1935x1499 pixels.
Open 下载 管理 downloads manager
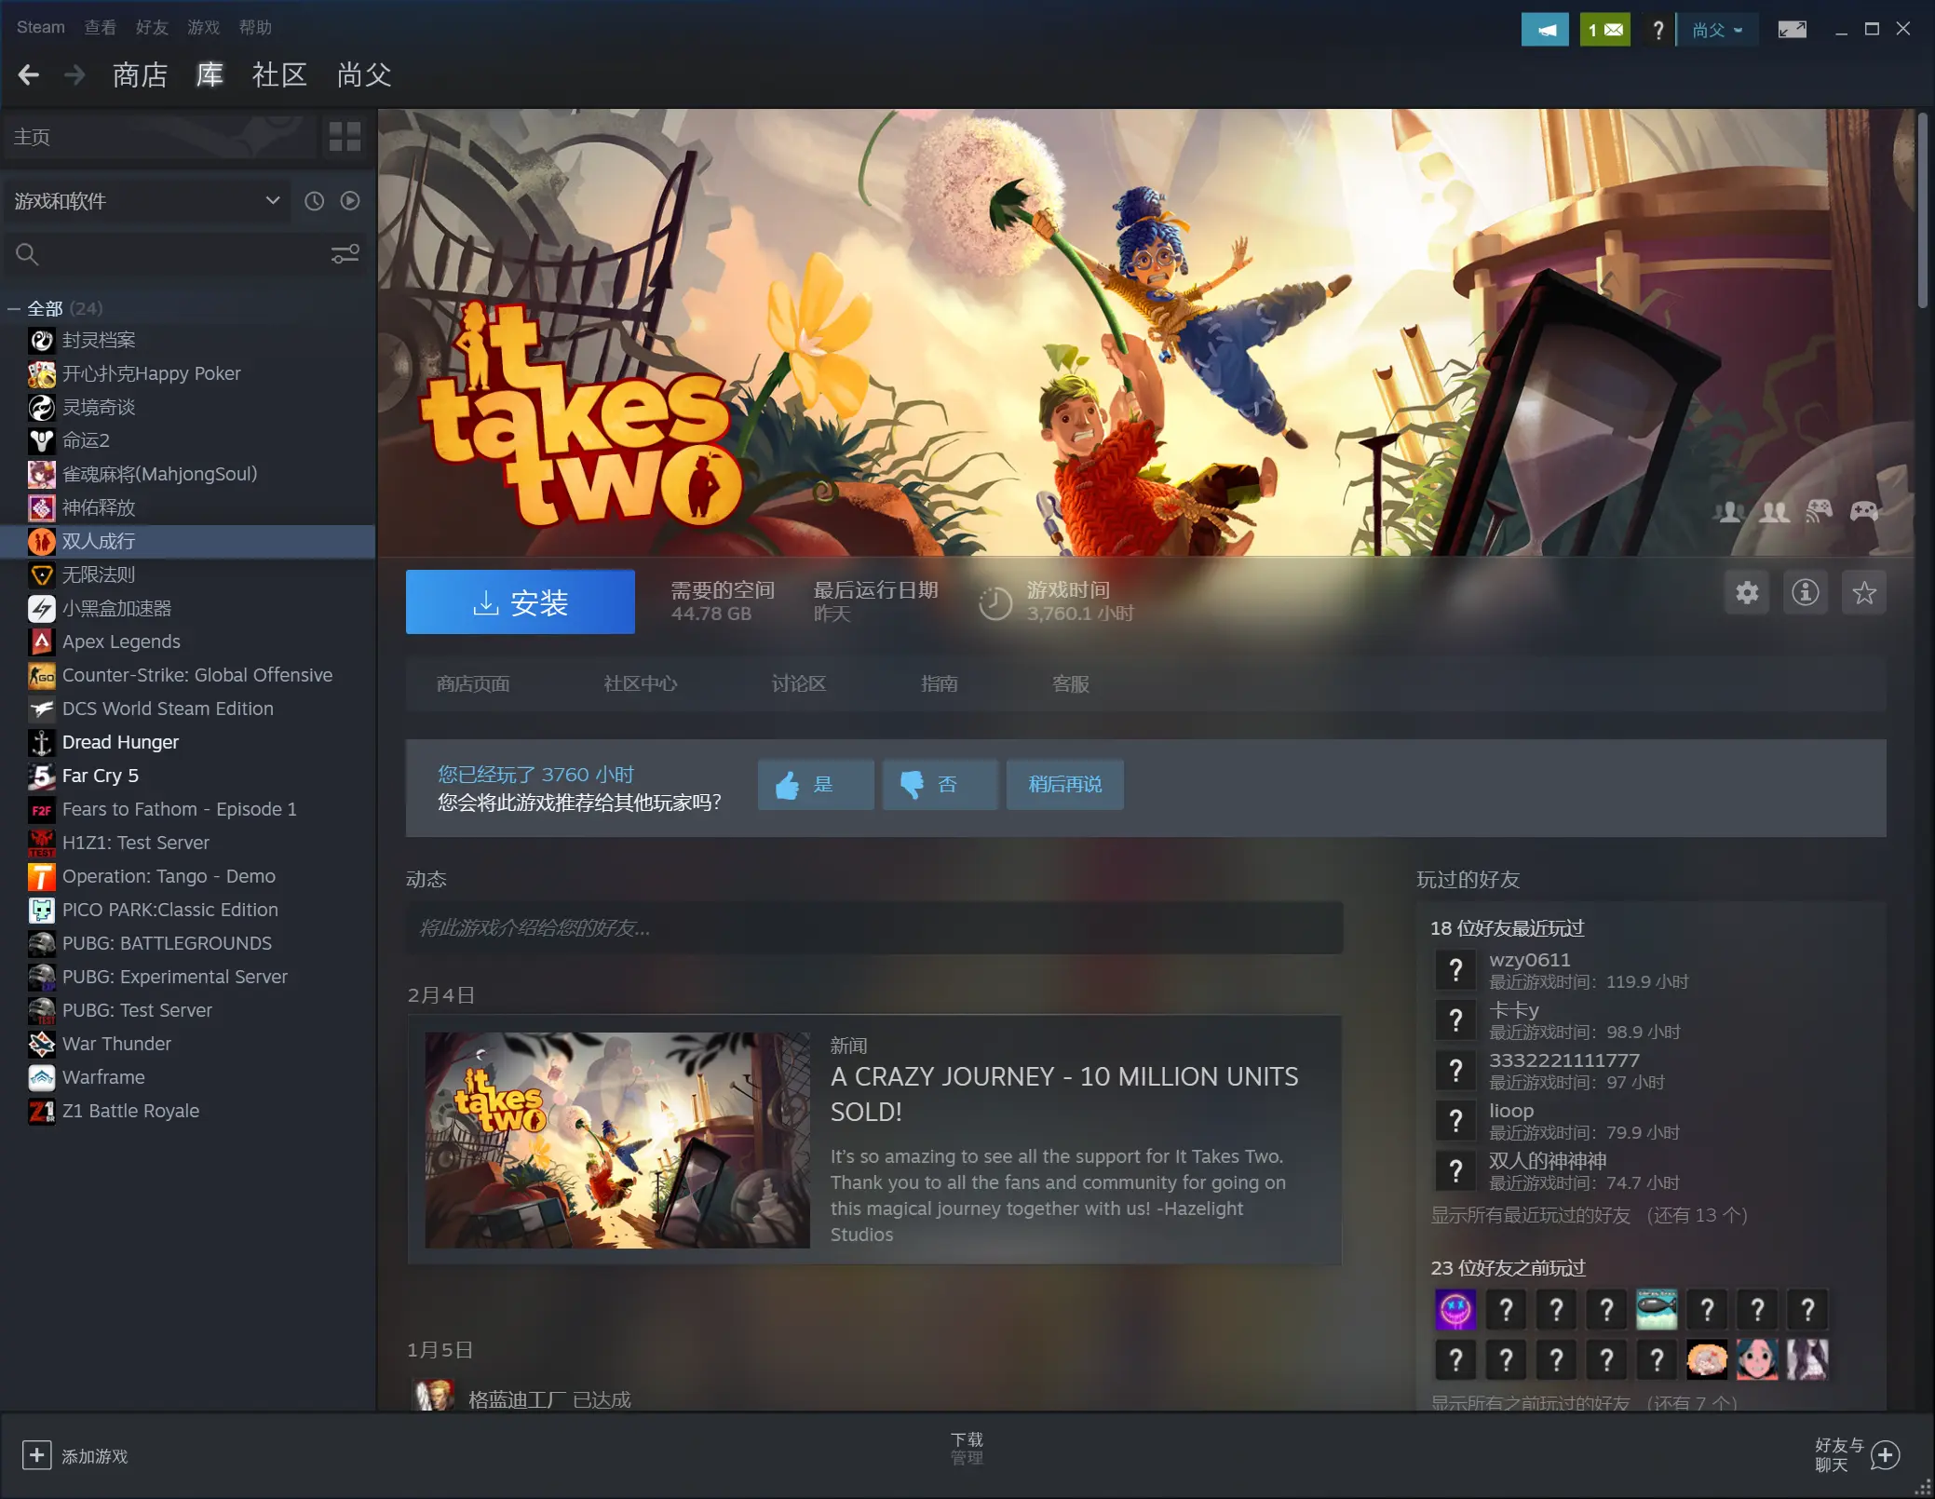[x=967, y=1449]
